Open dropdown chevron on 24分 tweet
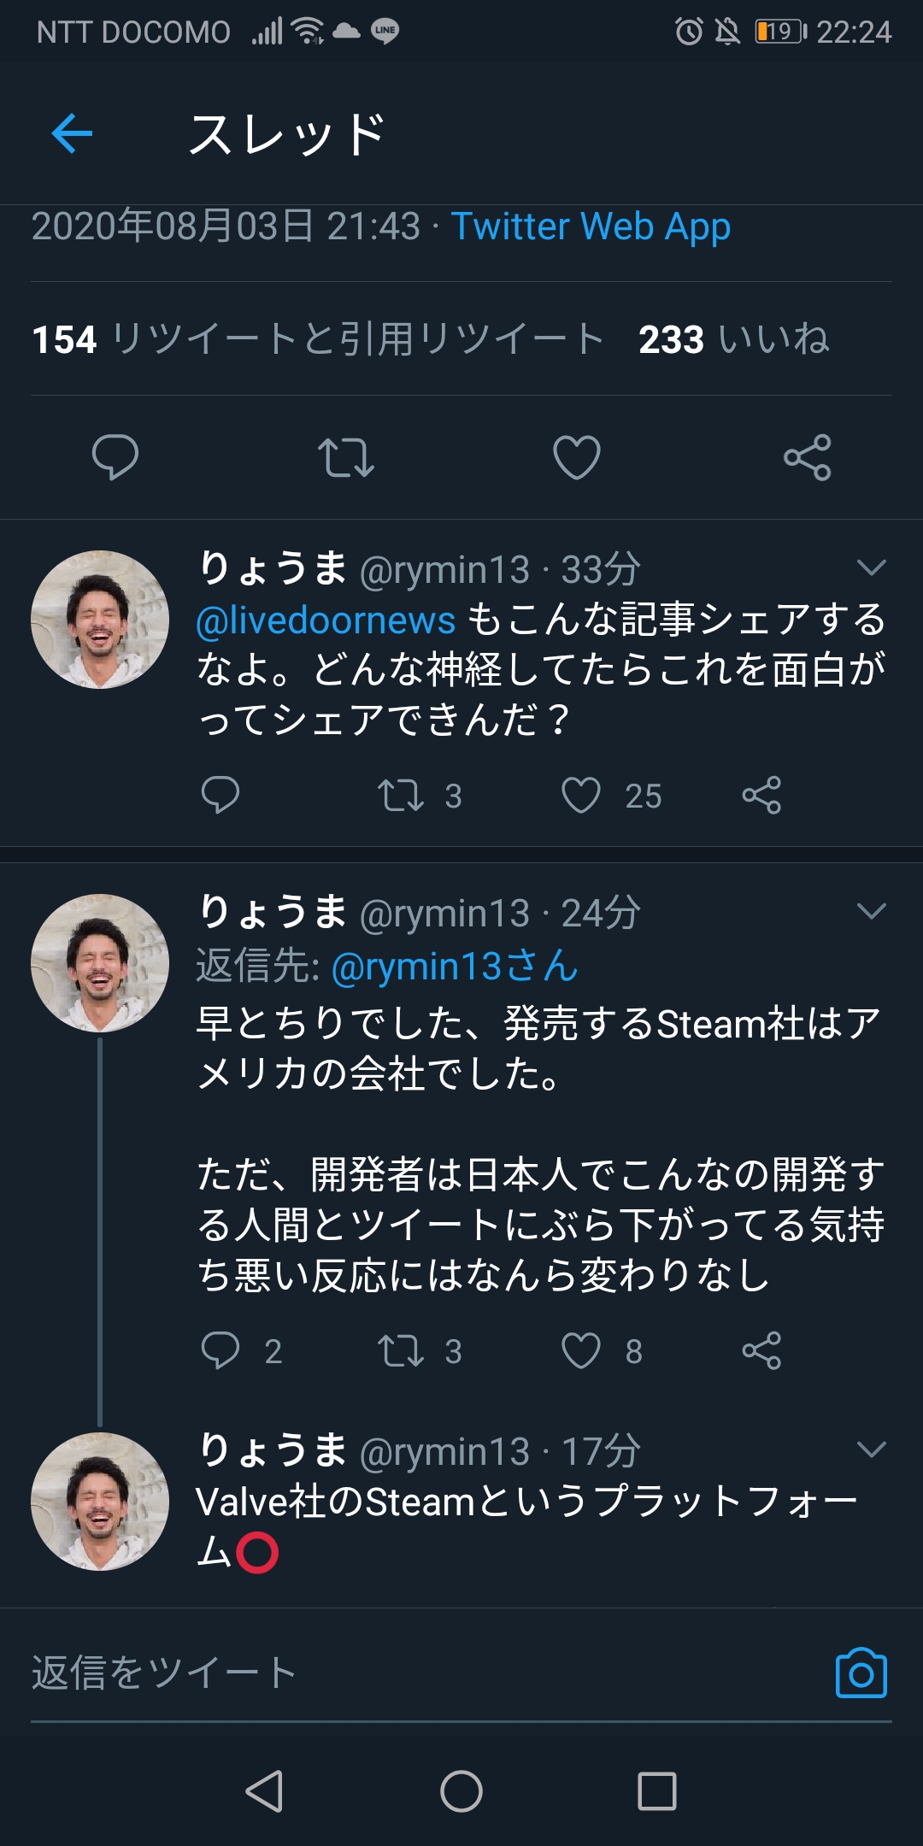 871,911
